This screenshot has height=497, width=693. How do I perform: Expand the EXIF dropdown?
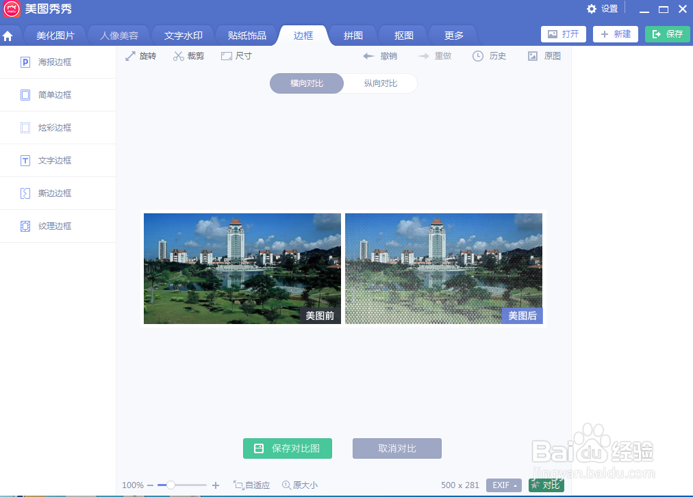pyautogui.click(x=504, y=485)
